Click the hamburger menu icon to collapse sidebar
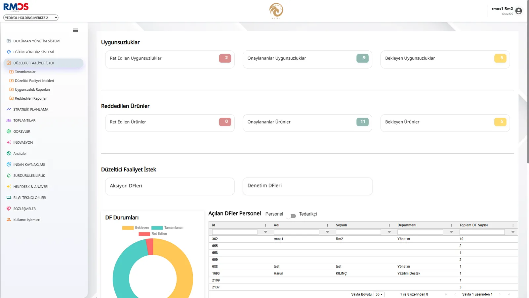The image size is (529, 298). [x=75, y=30]
